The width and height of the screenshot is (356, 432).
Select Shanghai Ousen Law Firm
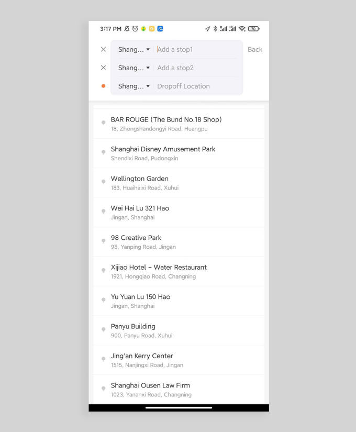click(150, 390)
